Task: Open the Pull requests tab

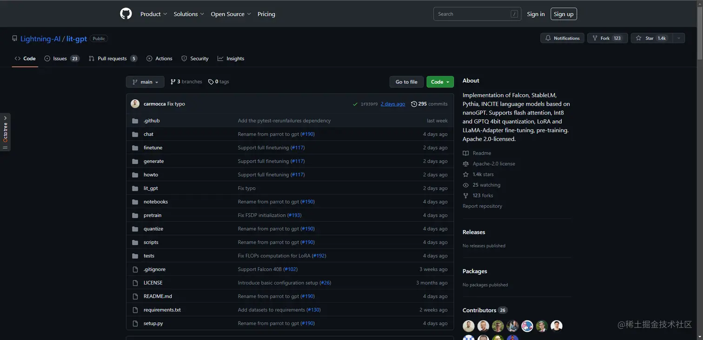Action: 113,58
